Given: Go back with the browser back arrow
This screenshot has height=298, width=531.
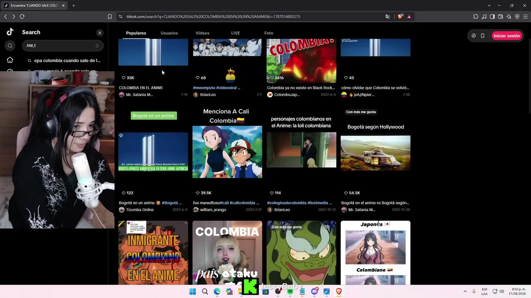Looking at the screenshot, I should (x=5, y=17).
